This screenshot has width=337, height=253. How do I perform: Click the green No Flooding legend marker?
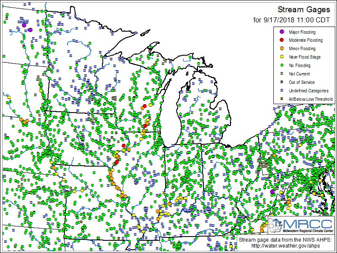click(282, 65)
